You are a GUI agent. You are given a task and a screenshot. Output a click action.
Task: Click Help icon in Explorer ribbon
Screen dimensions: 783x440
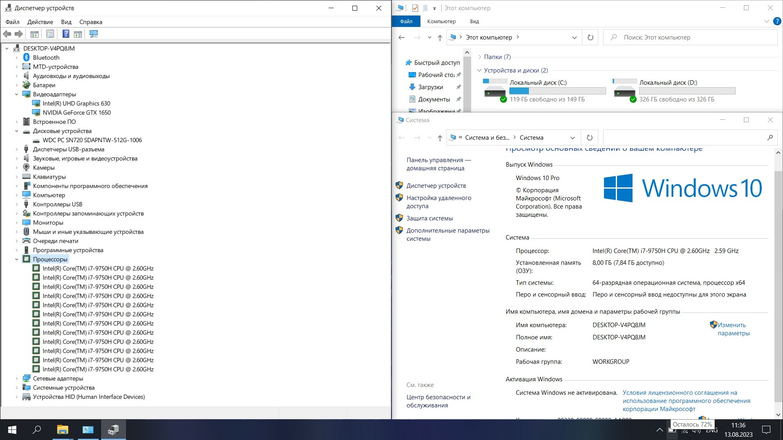(777, 21)
